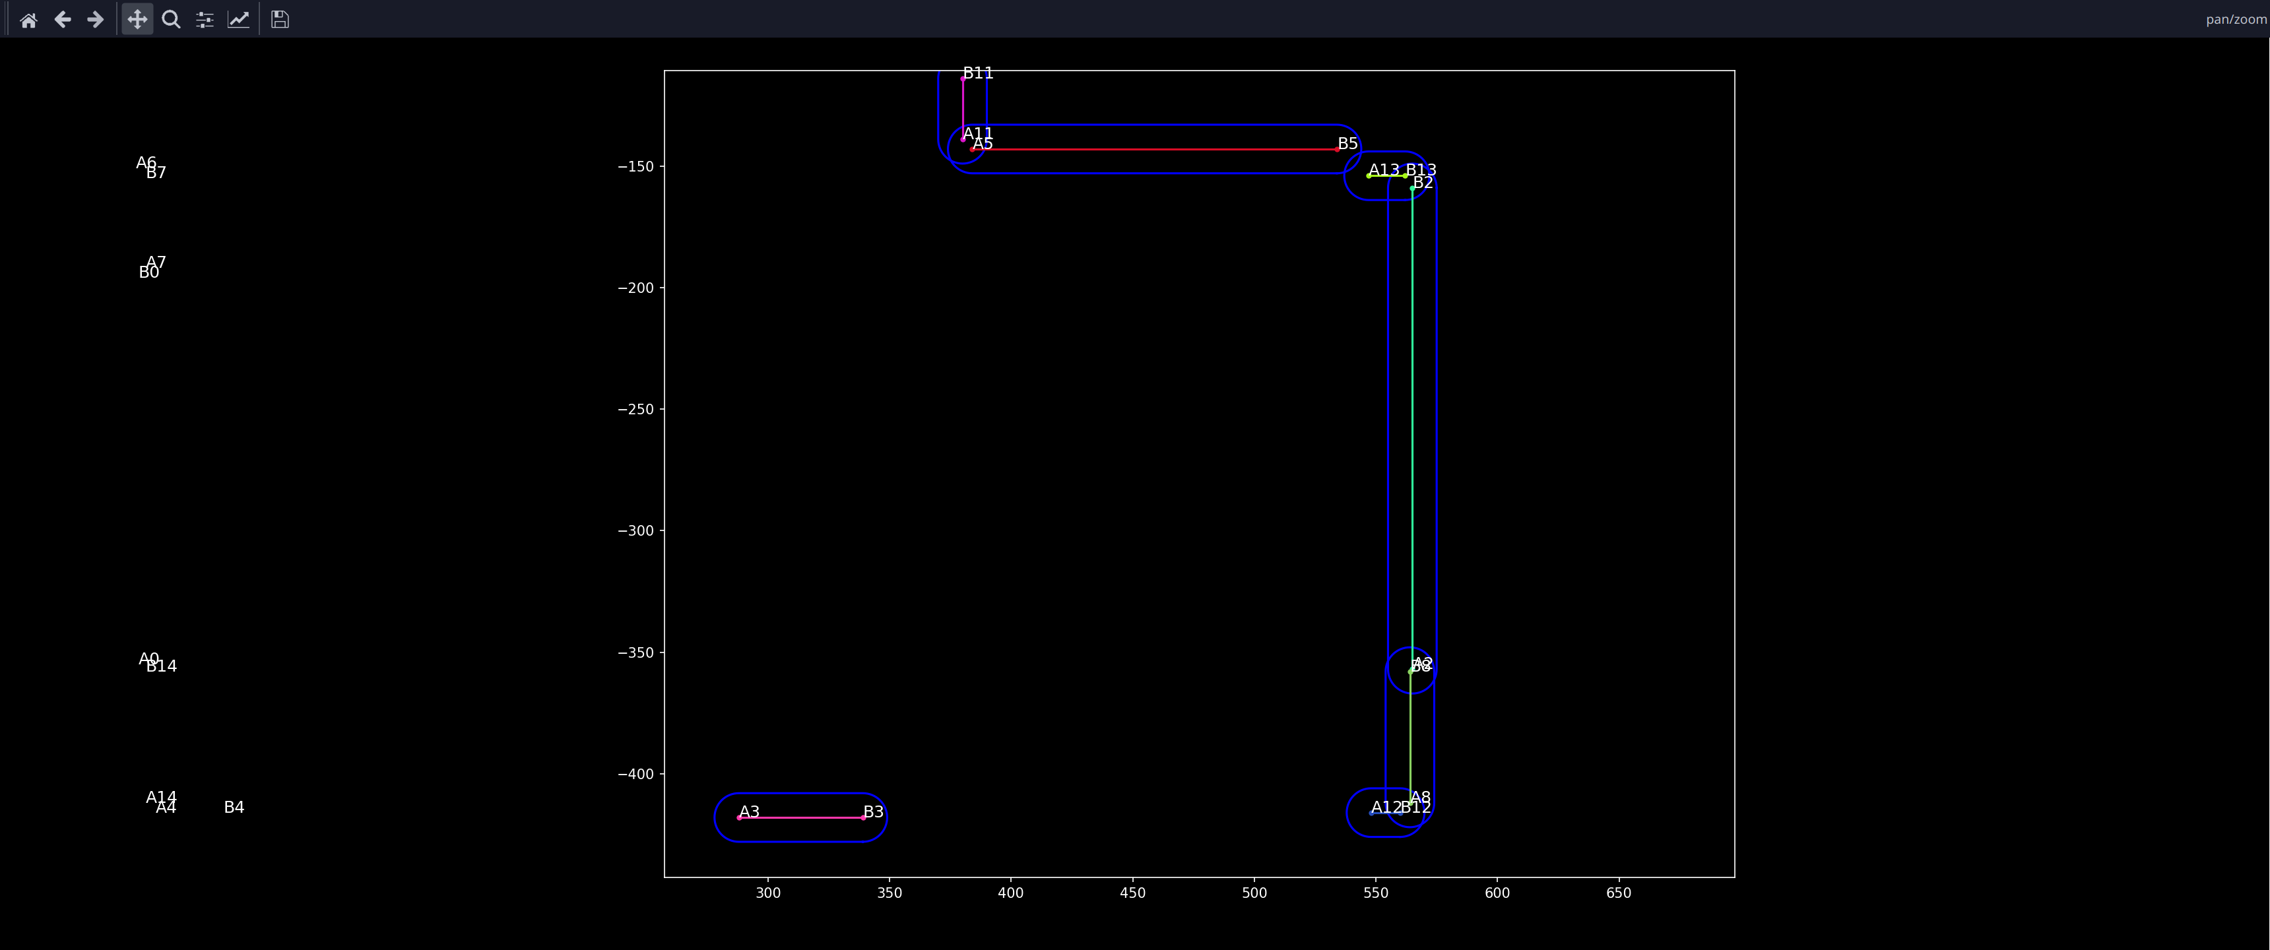The image size is (2270, 950).
Task: Click the A6 label on far left
Action: tap(145, 163)
